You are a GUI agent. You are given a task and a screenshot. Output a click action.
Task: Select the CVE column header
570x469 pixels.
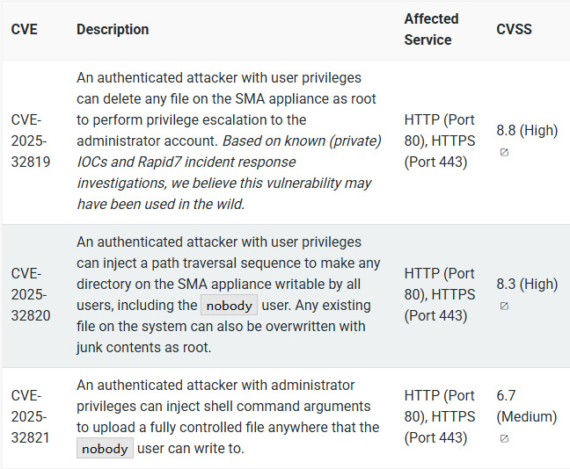pyautogui.click(x=25, y=29)
